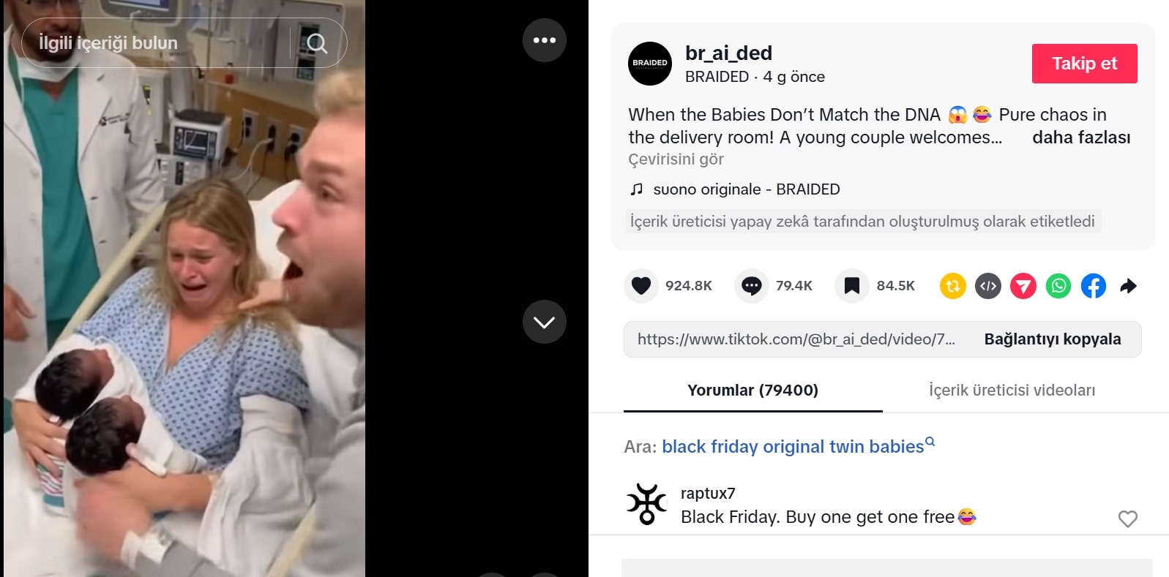Image resolution: width=1169 pixels, height=577 pixels.
Task: Open comments via the speech bubble icon
Action: pyautogui.click(x=752, y=286)
